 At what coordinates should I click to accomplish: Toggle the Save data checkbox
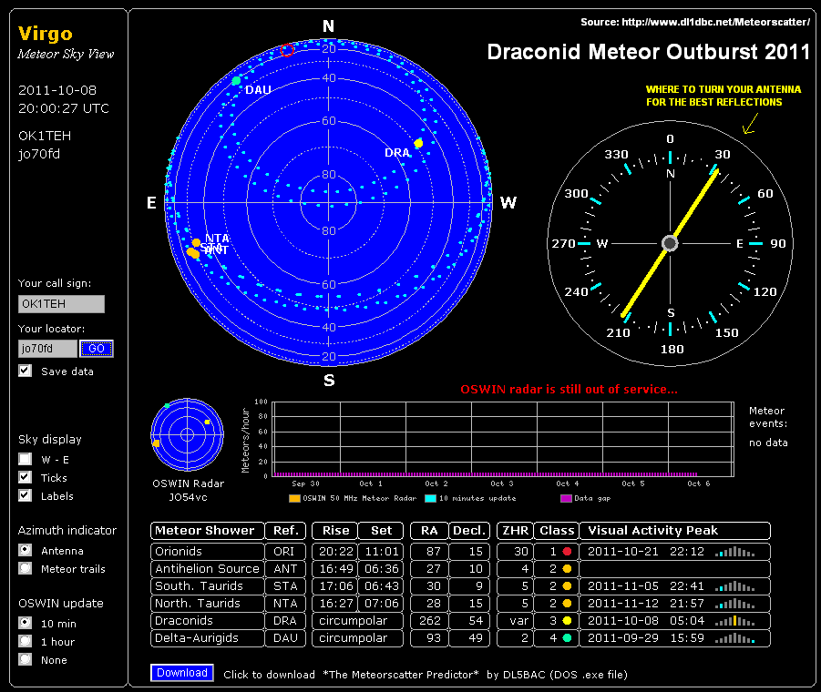(x=25, y=371)
